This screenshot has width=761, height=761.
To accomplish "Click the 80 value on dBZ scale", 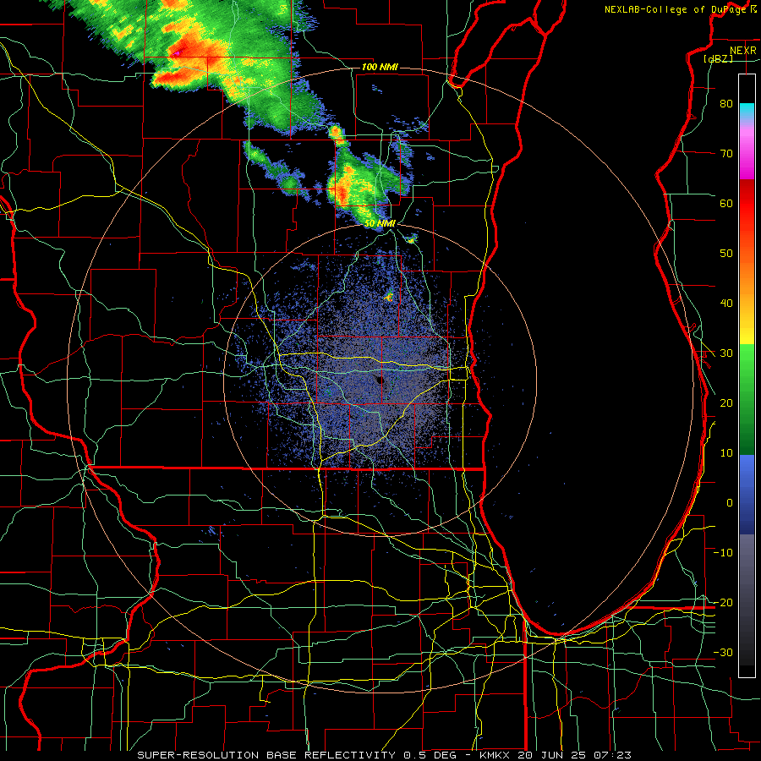I will 726,103.
